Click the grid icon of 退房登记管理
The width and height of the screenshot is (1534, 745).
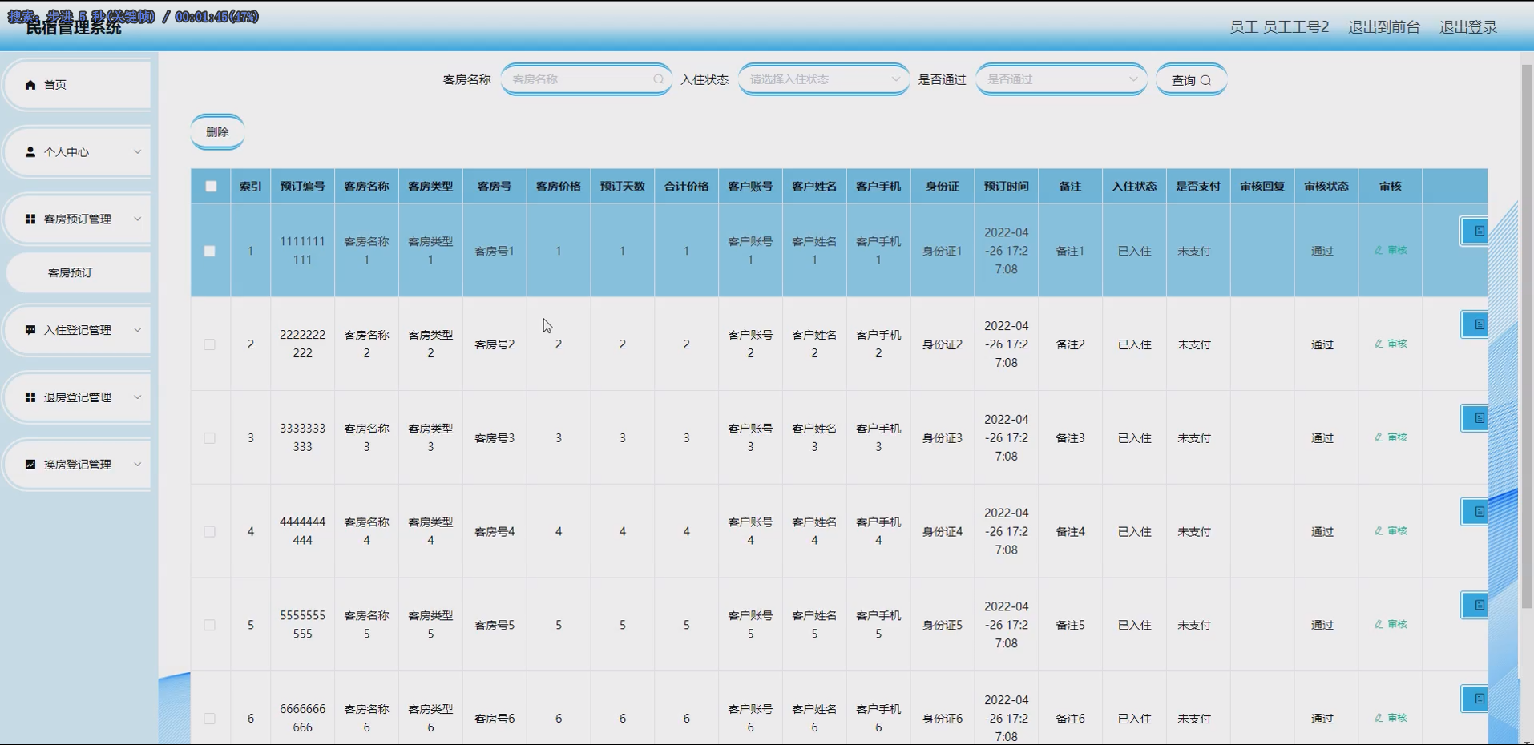(x=30, y=397)
